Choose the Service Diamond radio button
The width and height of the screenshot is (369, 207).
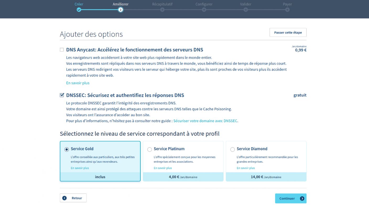232,149
